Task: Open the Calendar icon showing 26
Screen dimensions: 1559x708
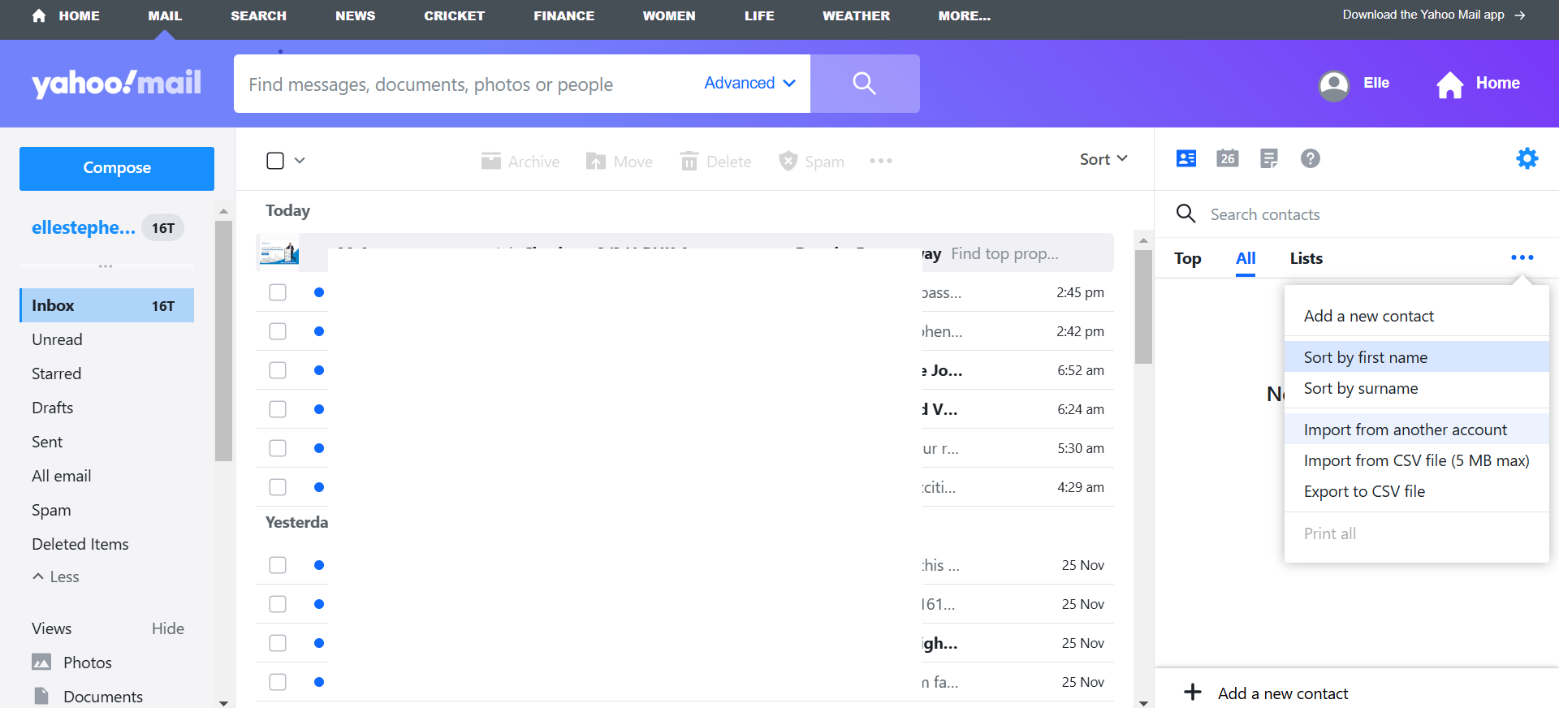Action: coord(1228,158)
